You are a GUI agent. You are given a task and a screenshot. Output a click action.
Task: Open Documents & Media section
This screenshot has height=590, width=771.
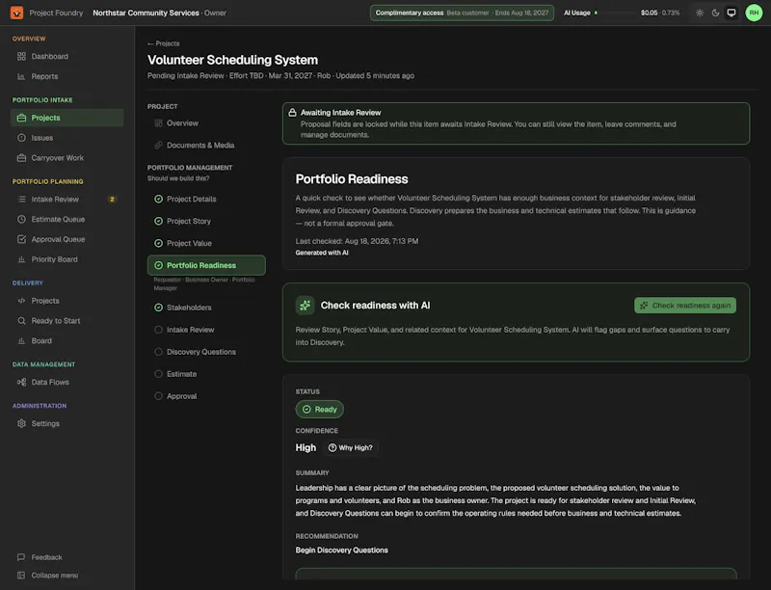tap(206, 146)
